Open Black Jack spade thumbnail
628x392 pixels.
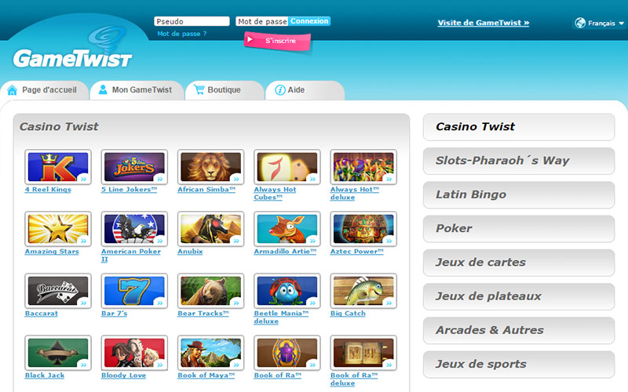[58, 353]
